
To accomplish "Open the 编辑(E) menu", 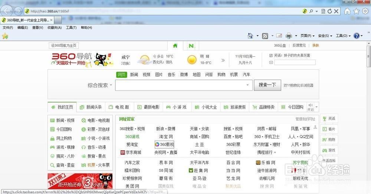I will (x=23, y=28).
